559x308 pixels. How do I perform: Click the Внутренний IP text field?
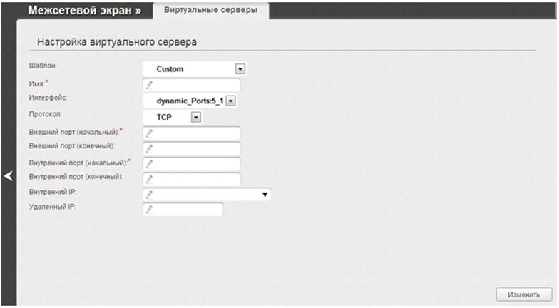[x=203, y=194]
